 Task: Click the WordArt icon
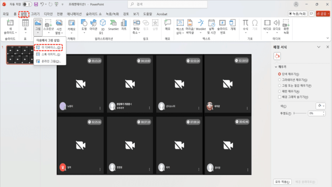(x=201, y=25)
